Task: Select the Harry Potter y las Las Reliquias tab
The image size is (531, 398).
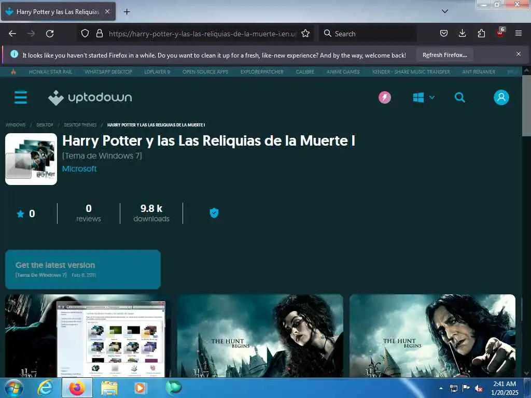Action: point(58,12)
